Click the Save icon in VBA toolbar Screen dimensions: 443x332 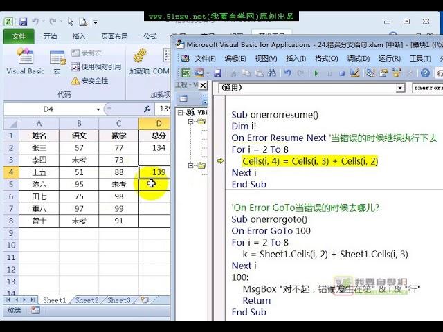(x=218, y=73)
